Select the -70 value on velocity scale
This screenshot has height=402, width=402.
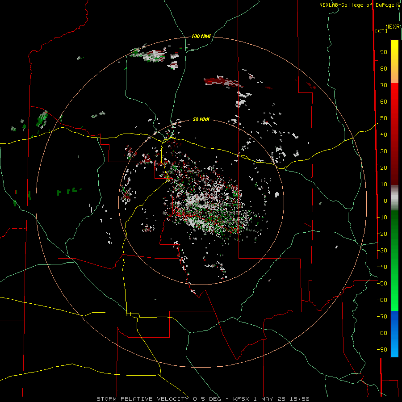point(382,317)
